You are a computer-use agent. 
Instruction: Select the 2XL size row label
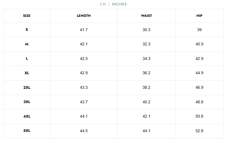[27, 87]
